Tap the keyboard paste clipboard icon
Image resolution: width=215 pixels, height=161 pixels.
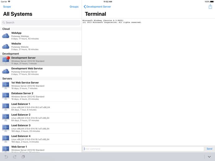tap(23, 157)
